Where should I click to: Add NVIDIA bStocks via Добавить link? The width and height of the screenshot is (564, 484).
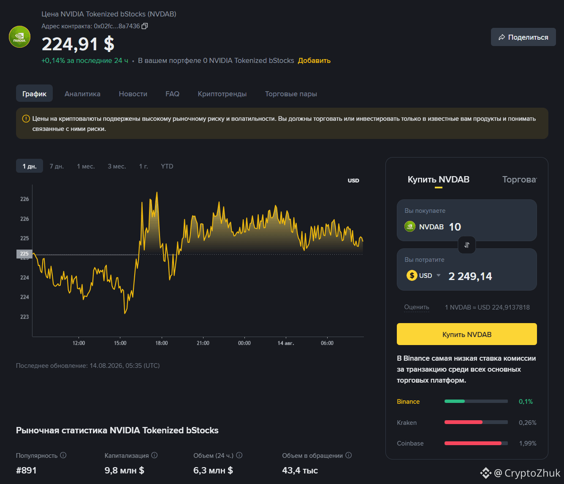(314, 60)
